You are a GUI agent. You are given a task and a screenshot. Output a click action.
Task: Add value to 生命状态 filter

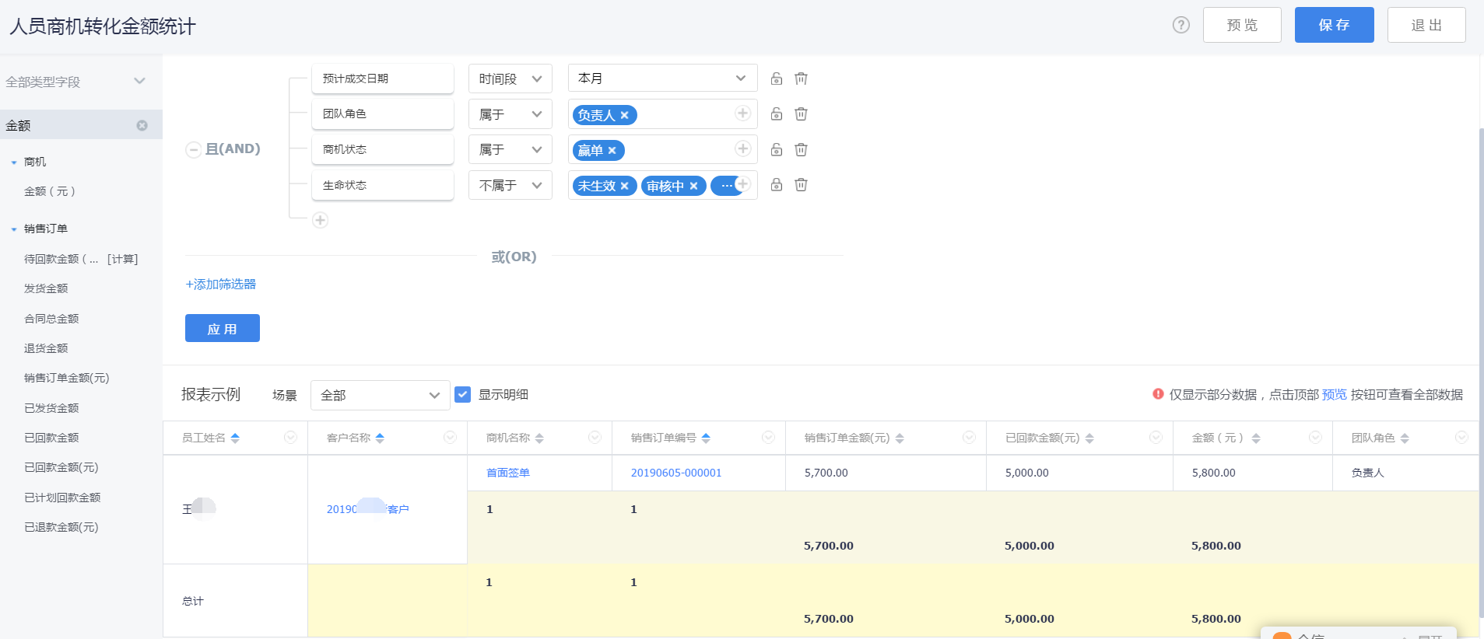742,184
